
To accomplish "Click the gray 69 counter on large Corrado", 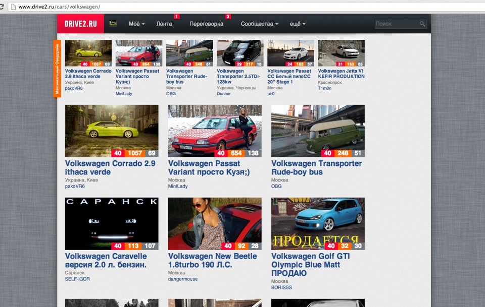I will click(152, 153).
